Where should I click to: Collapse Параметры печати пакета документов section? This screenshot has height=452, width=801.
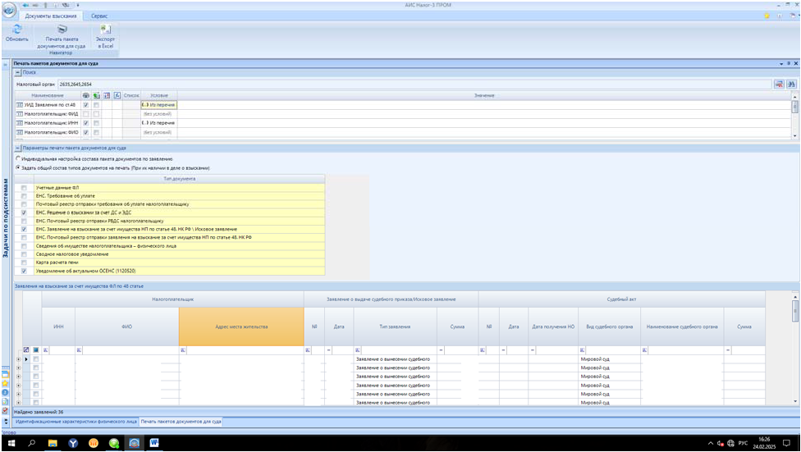point(18,148)
